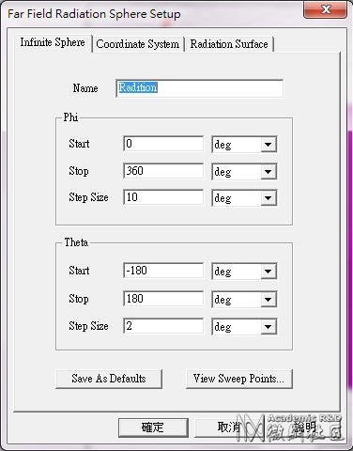The width and height of the screenshot is (353, 451).
Task: Click the Phi Stop field showing 360
Action: pyautogui.click(x=163, y=171)
